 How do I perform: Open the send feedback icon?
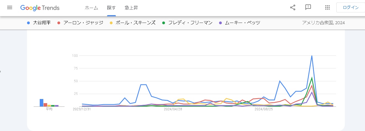(x=308, y=8)
